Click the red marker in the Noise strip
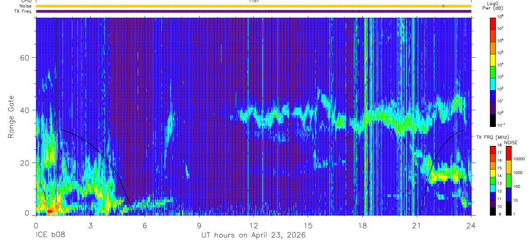This screenshot has height=244, width=530. click(443, 6)
